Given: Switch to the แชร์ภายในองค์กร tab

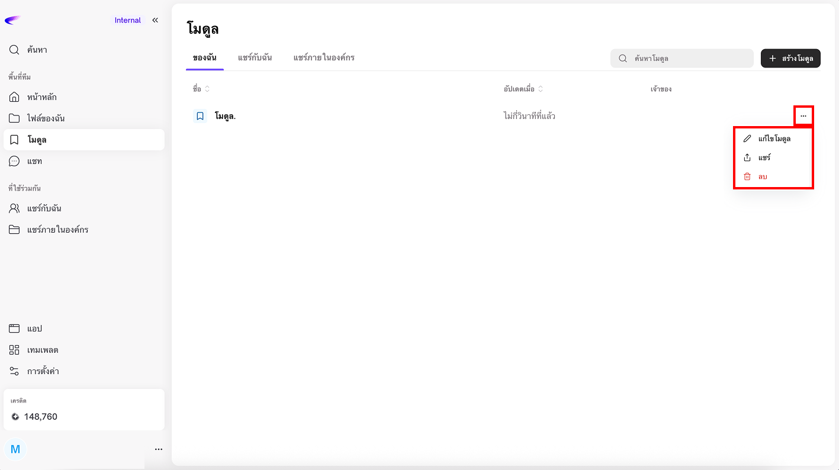Looking at the screenshot, I should tap(323, 57).
